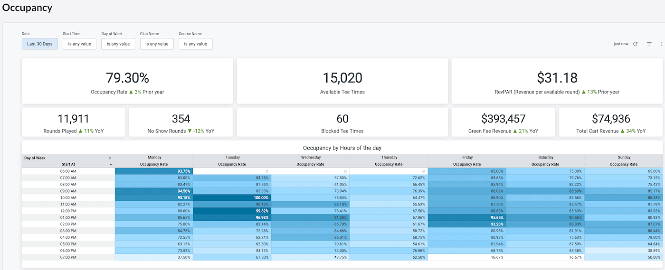Click the $393,457 Green Fee Revenue value
665x270 pixels.
pos(503,119)
